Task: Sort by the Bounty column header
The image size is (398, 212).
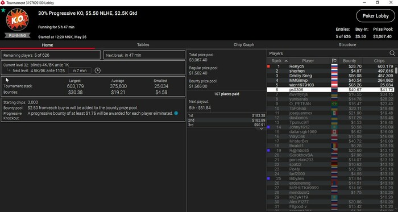Action: [x=350, y=61]
